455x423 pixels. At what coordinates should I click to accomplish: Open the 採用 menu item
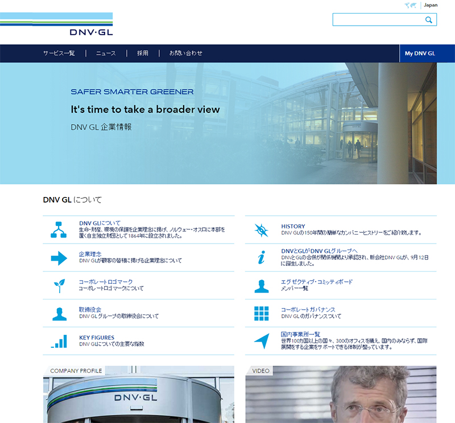click(143, 53)
